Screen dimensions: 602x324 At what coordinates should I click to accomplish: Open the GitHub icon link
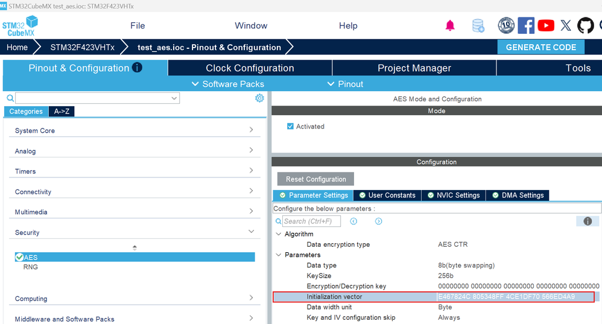[x=586, y=26]
